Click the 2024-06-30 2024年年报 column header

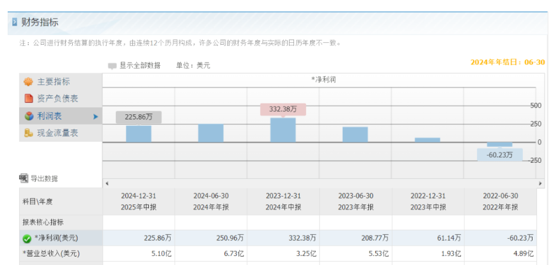[x=211, y=202]
